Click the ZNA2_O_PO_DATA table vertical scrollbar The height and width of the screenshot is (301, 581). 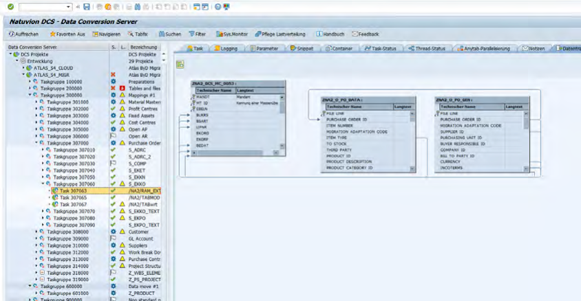click(x=412, y=137)
